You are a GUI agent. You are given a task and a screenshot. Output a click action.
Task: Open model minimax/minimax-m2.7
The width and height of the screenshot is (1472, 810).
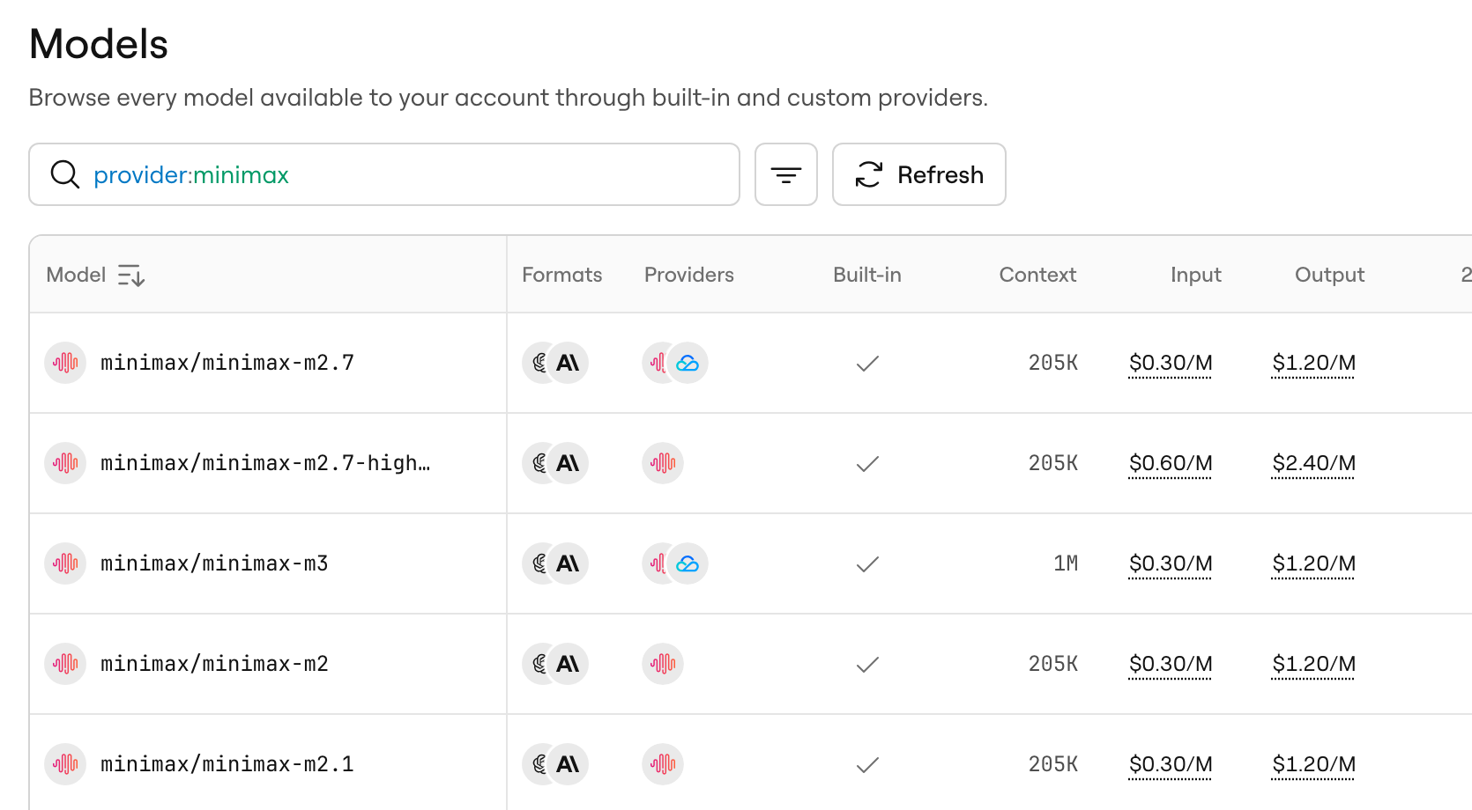pyautogui.click(x=227, y=363)
